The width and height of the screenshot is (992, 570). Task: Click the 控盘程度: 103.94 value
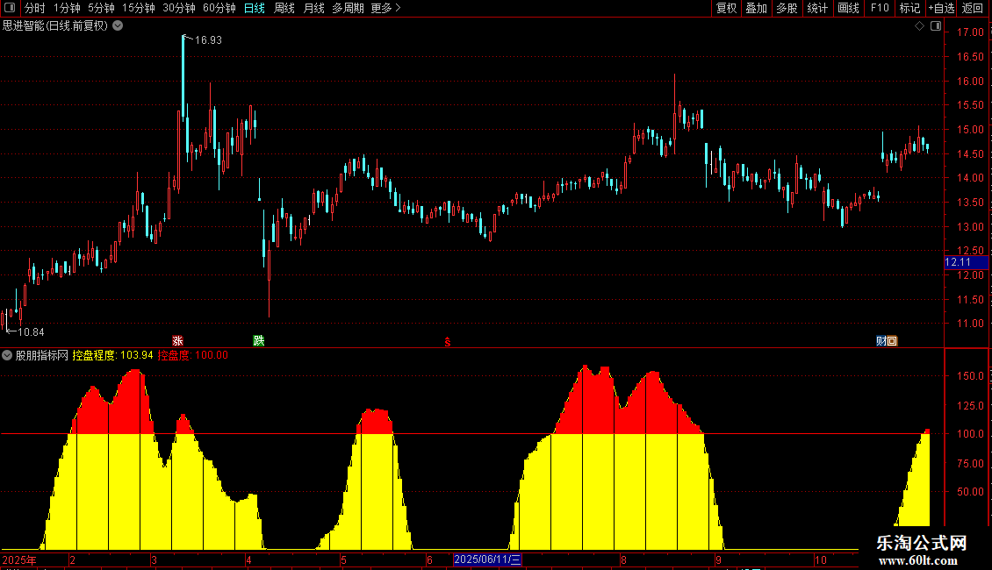click(112, 356)
